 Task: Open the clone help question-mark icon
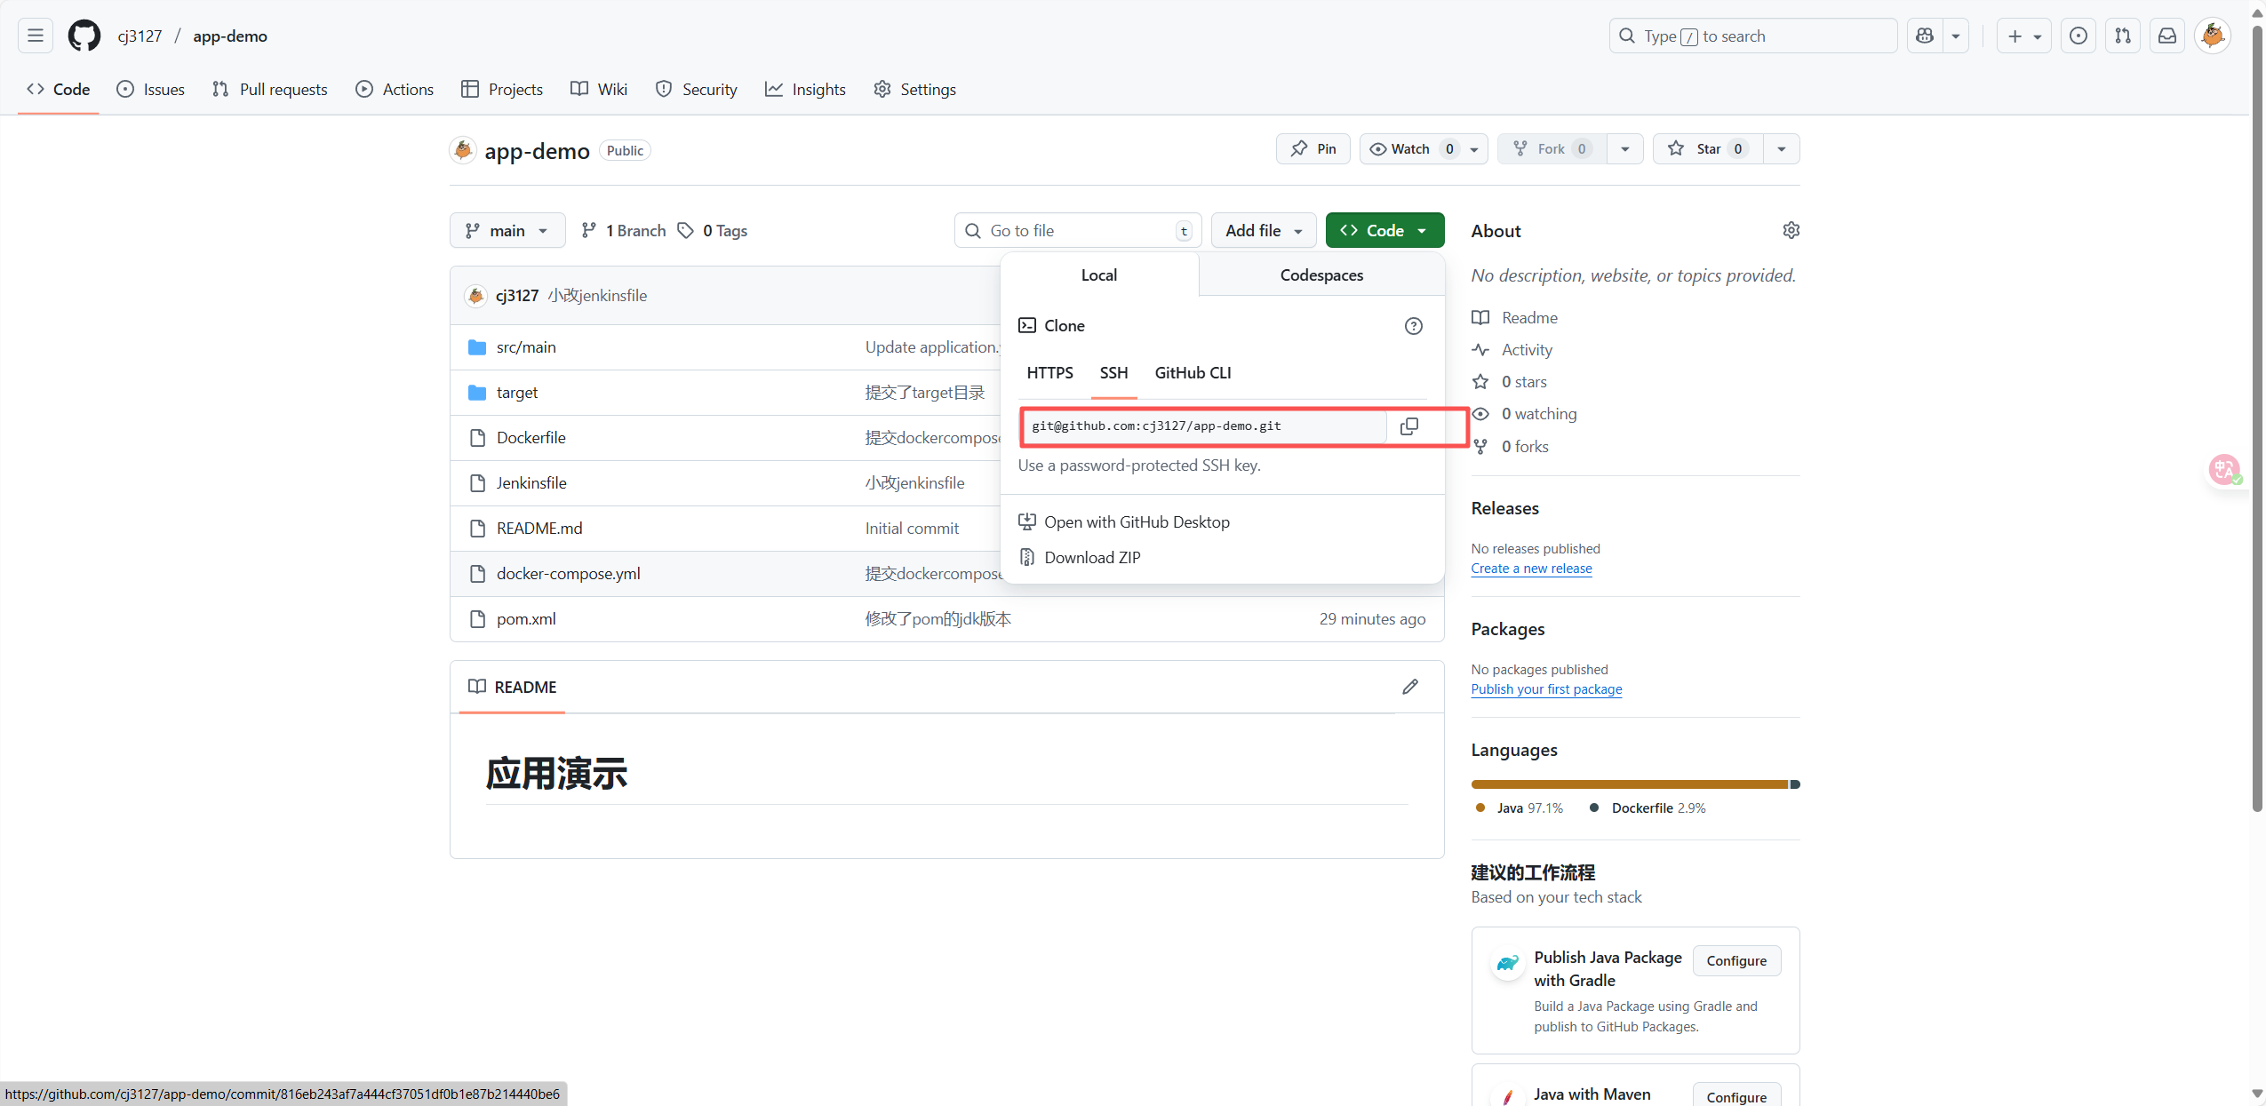coord(1413,326)
